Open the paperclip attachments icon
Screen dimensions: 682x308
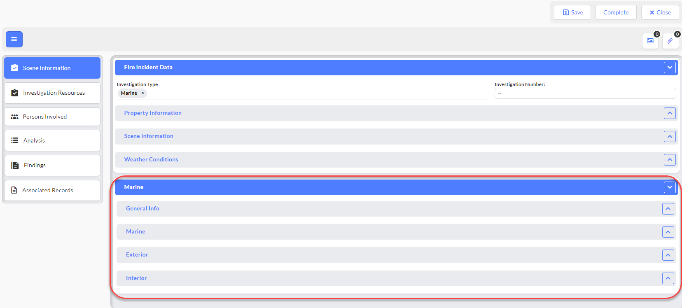click(670, 41)
